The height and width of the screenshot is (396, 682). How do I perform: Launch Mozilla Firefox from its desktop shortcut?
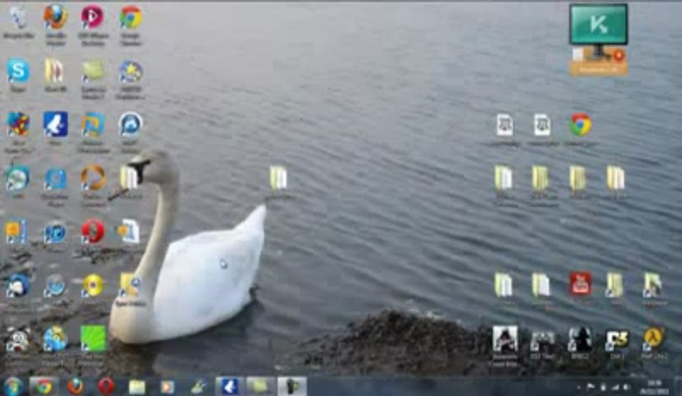pyautogui.click(x=56, y=16)
